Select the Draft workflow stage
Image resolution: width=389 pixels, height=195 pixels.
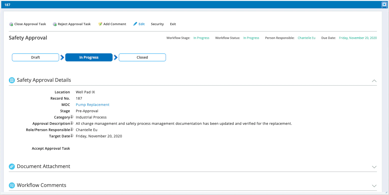tap(35, 57)
